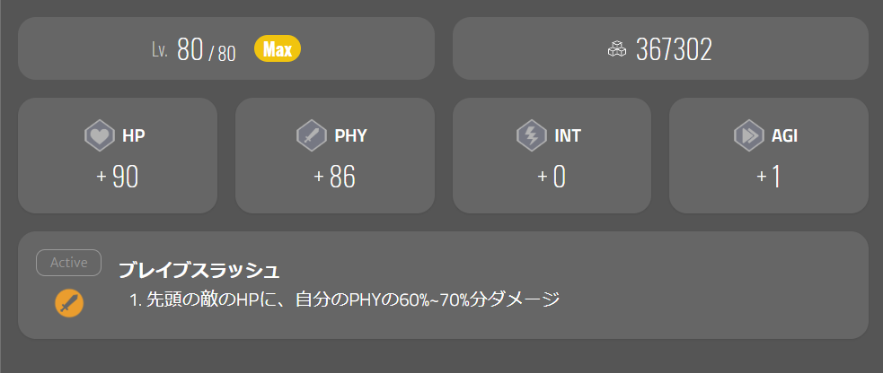Click the PHY sword icon
The width and height of the screenshot is (883, 373).
[311, 136]
